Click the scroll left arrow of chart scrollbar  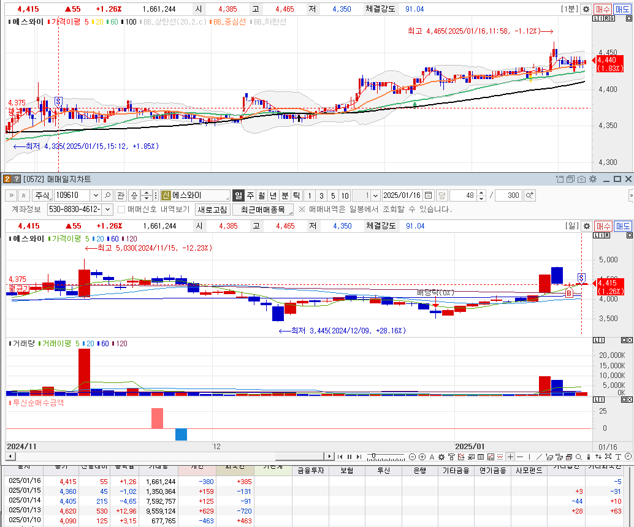10,457
